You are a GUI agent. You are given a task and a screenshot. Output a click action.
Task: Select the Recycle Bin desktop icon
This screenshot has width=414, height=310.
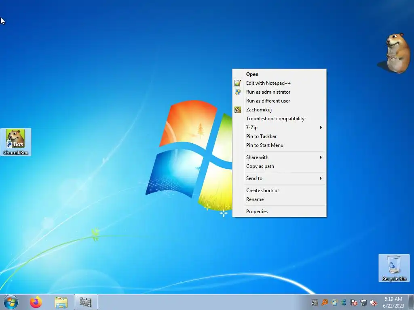coord(394,268)
